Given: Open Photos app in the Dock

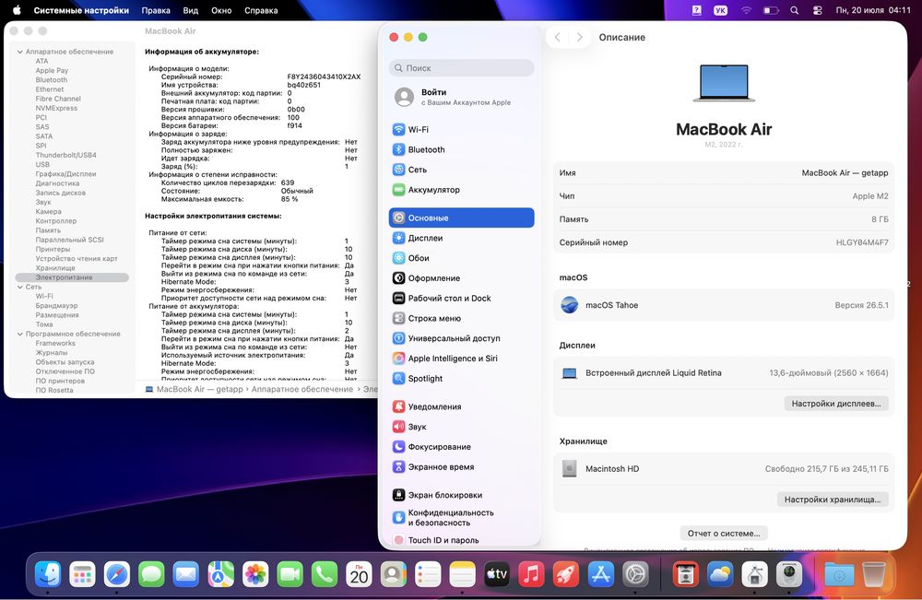Looking at the screenshot, I should pyautogui.click(x=255, y=573).
